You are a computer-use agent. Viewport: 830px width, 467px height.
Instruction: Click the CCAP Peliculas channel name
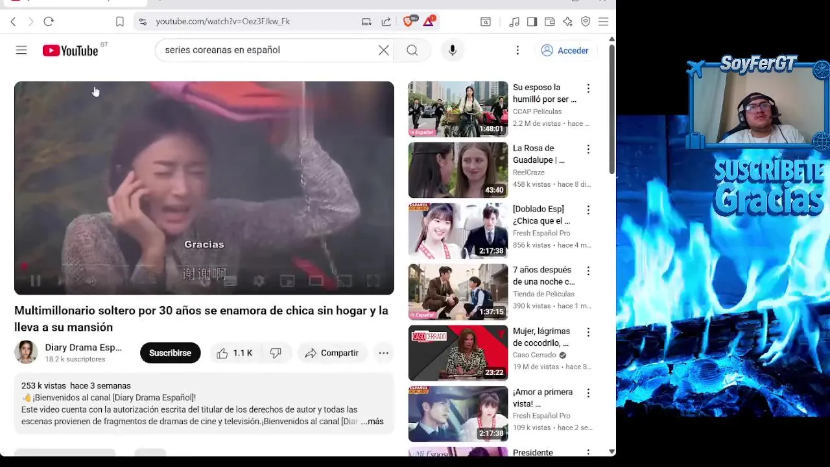tap(537, 112)
